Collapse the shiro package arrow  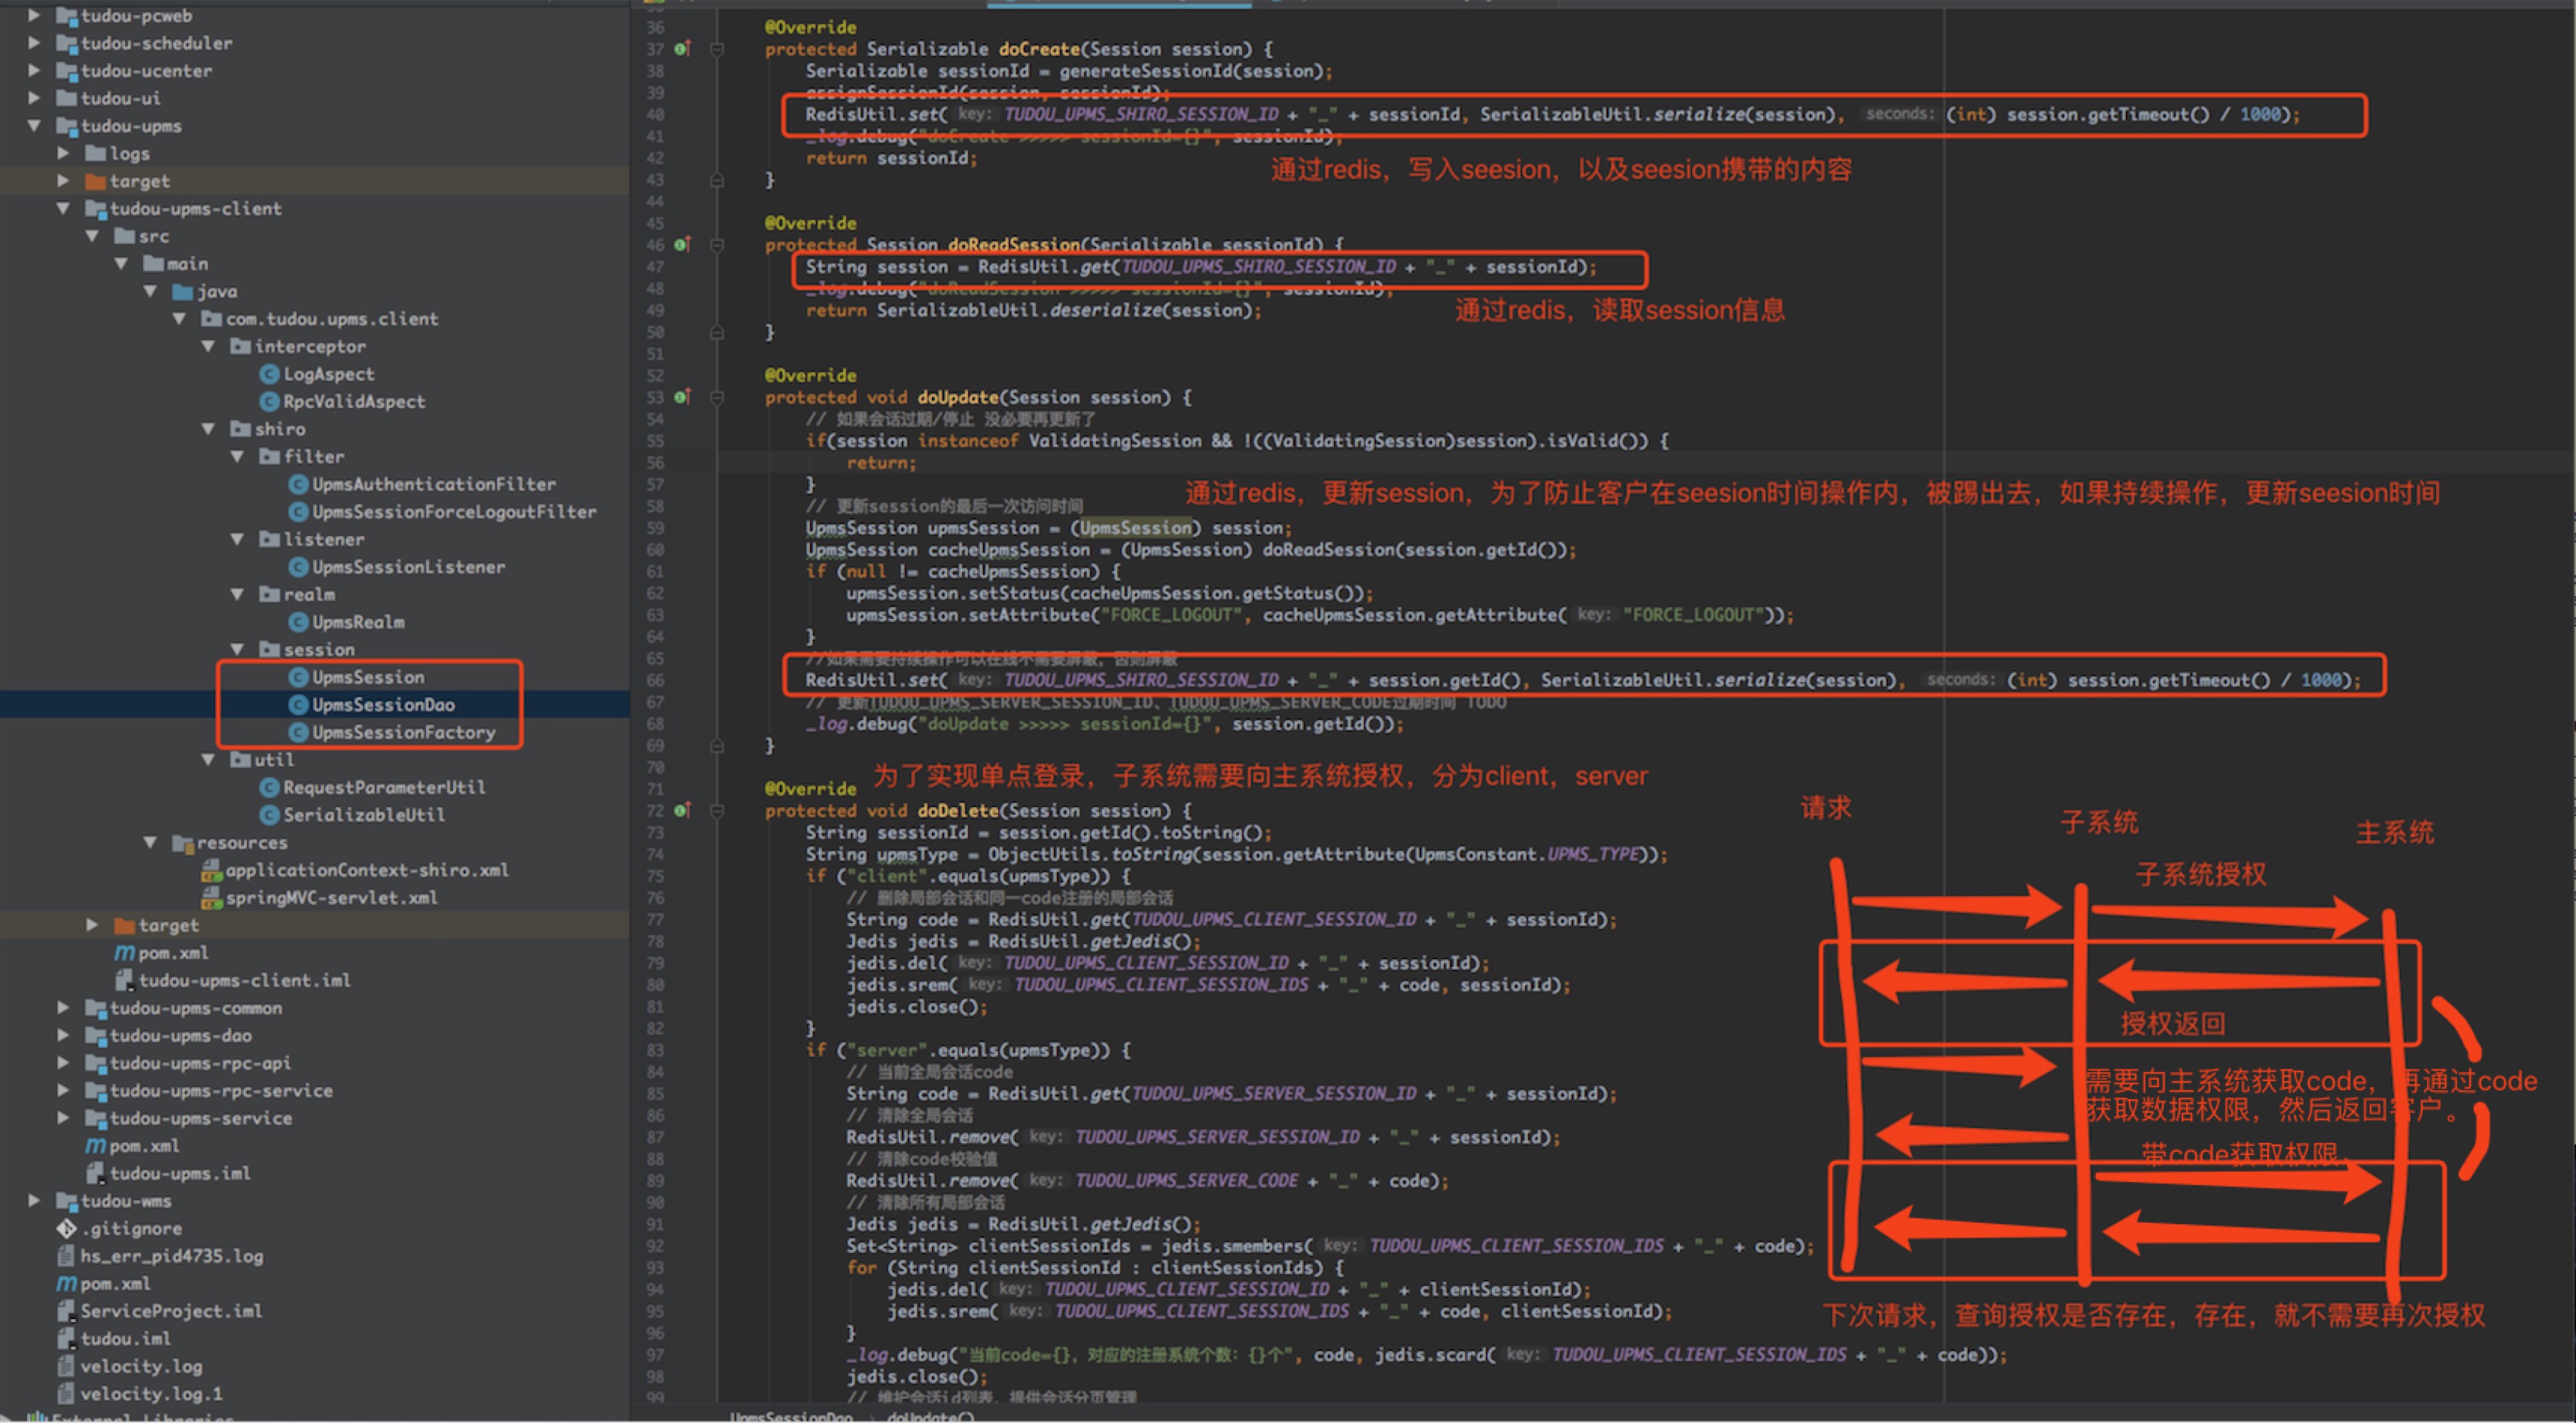click(209, 429)
